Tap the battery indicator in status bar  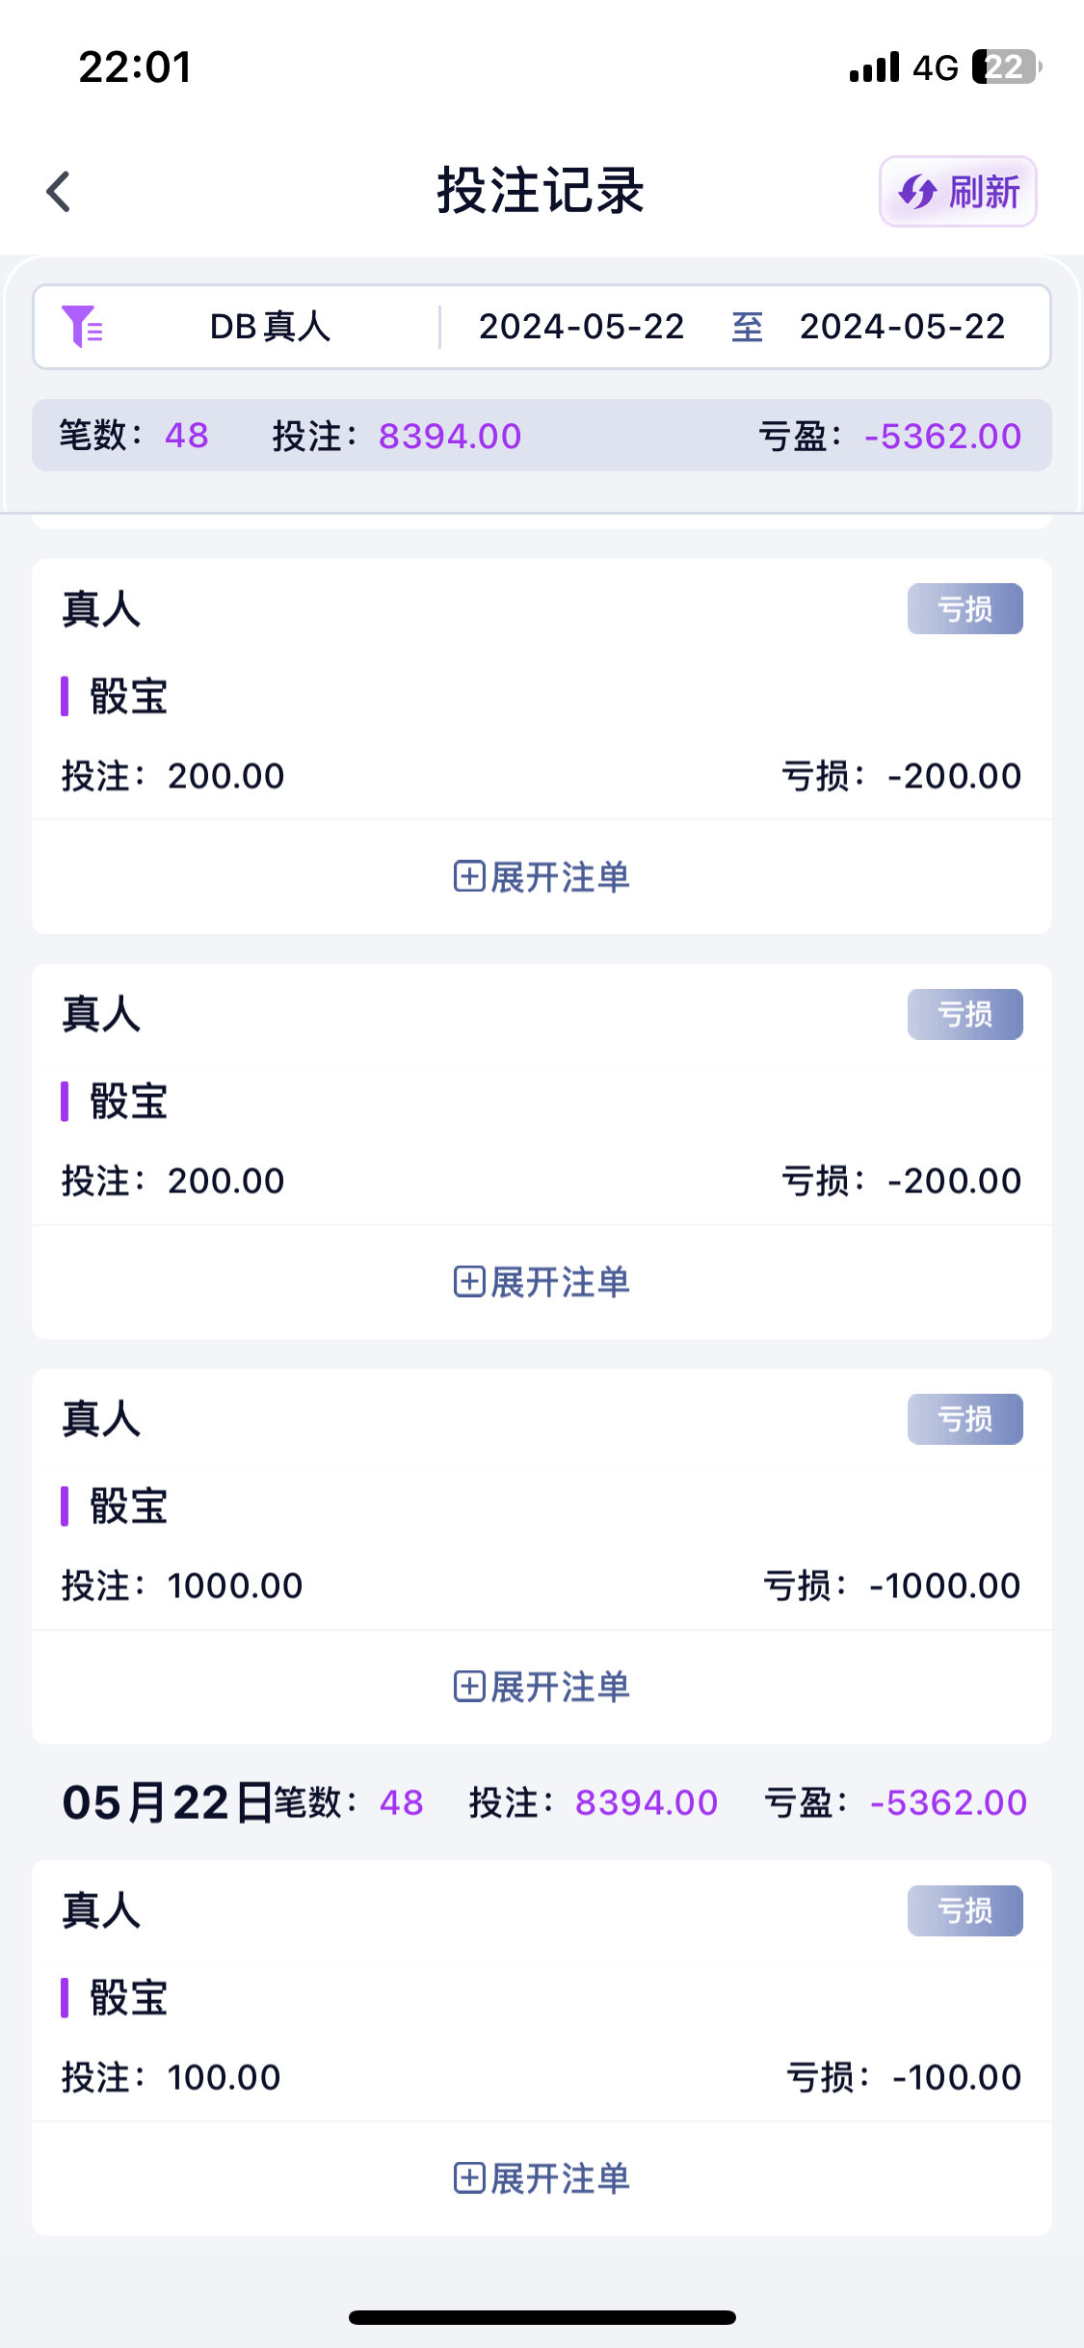coord(1006,67)
